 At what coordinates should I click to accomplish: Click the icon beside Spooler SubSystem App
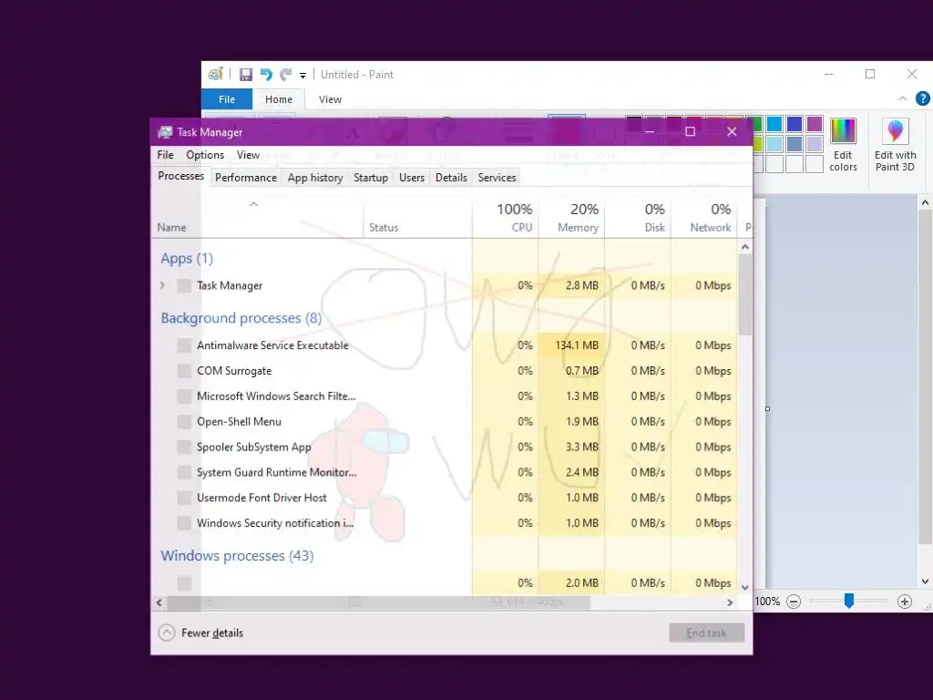[x=184, y=447]
